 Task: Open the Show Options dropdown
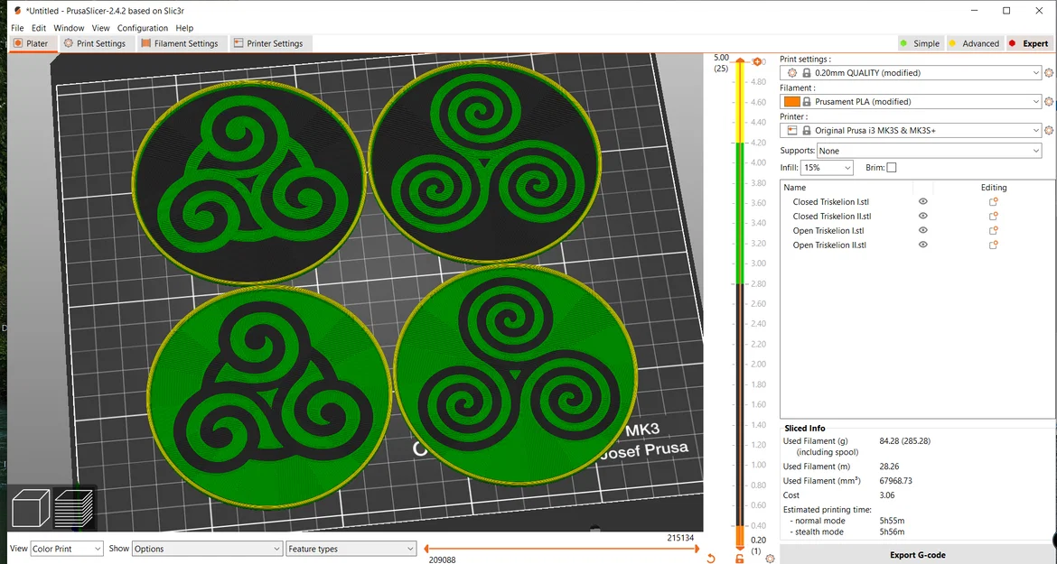tap(207, 549)
